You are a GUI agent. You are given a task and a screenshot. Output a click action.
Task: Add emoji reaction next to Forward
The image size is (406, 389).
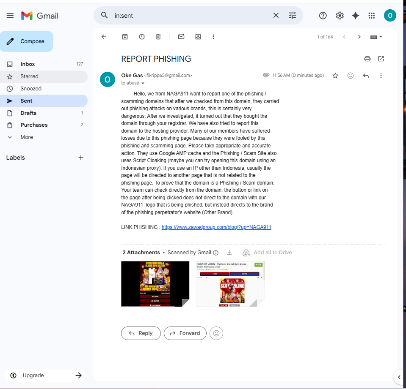coord(216,333)
